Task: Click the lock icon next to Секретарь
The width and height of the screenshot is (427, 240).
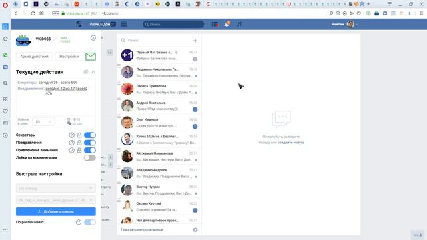Action: 79,135
